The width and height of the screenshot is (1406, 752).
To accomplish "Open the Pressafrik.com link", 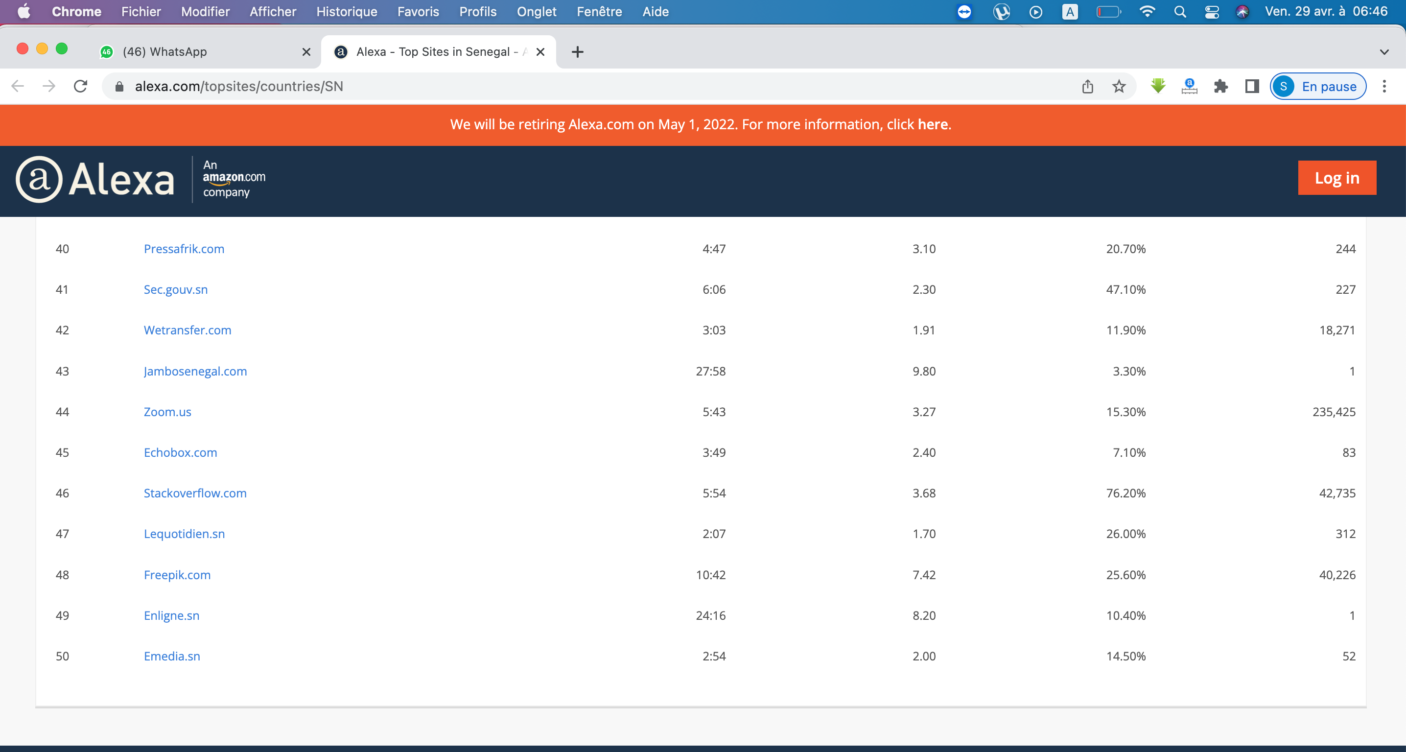I will 184,249.
